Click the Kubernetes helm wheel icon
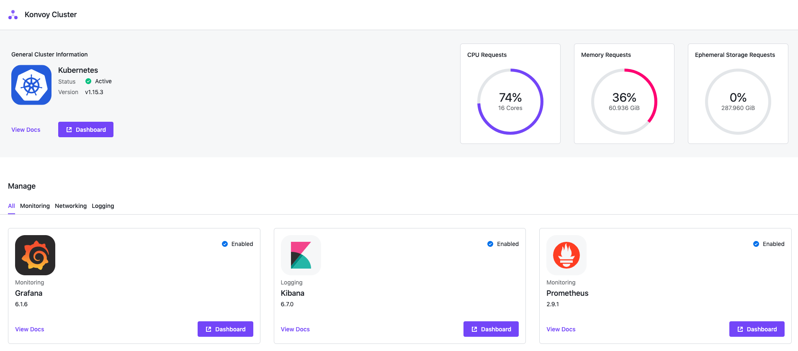 coord(31,85)
